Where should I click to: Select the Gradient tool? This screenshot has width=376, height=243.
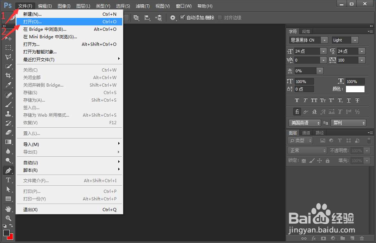pos(8,142)
